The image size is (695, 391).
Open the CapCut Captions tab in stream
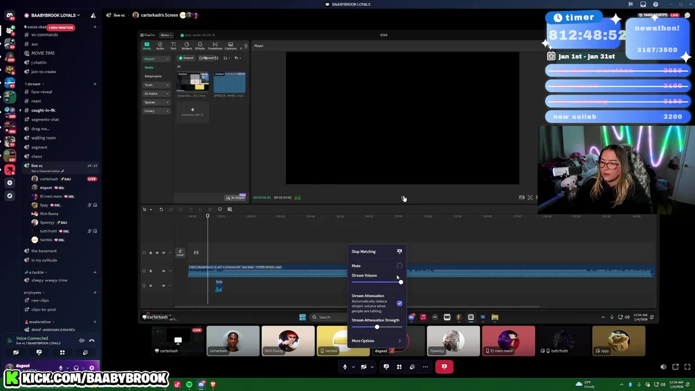point(230,46)
